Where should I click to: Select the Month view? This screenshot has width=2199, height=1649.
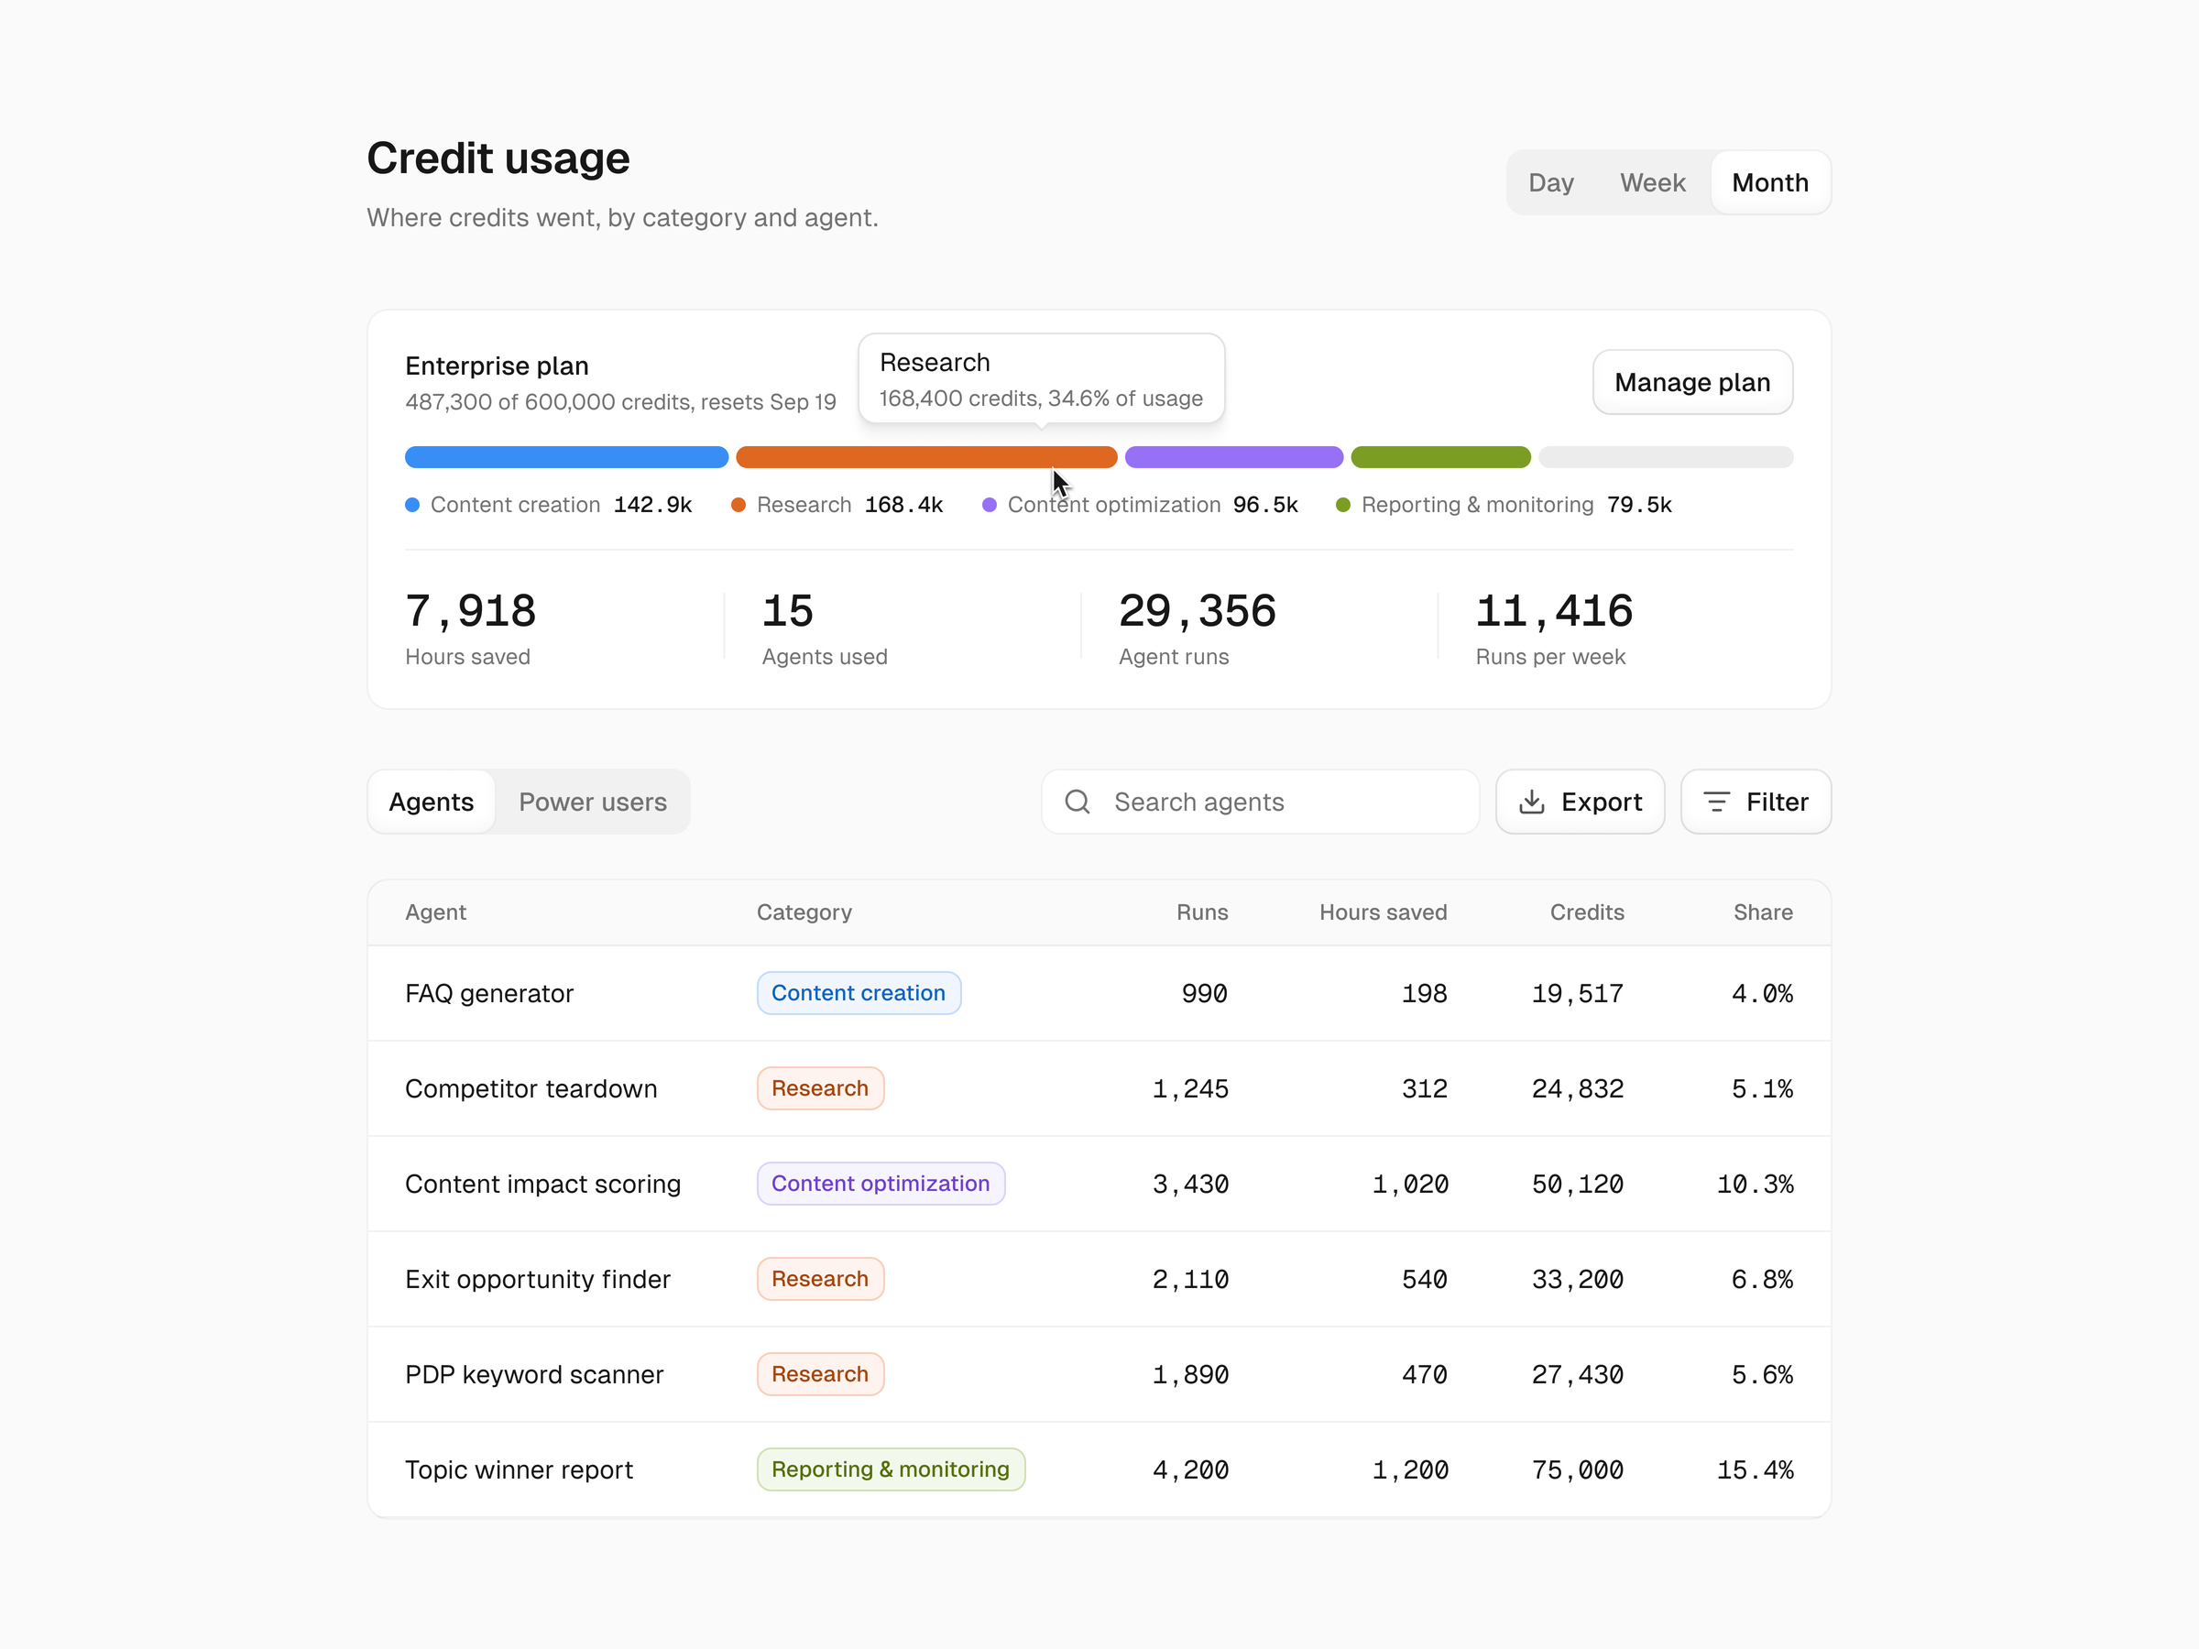1769,183
